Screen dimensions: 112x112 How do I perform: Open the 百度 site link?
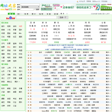pos(32,23)
